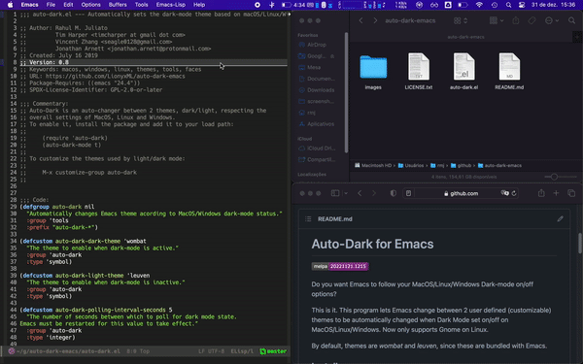Open a new Safari tab
Screen dimensions: 583x364
pos(556,193)
